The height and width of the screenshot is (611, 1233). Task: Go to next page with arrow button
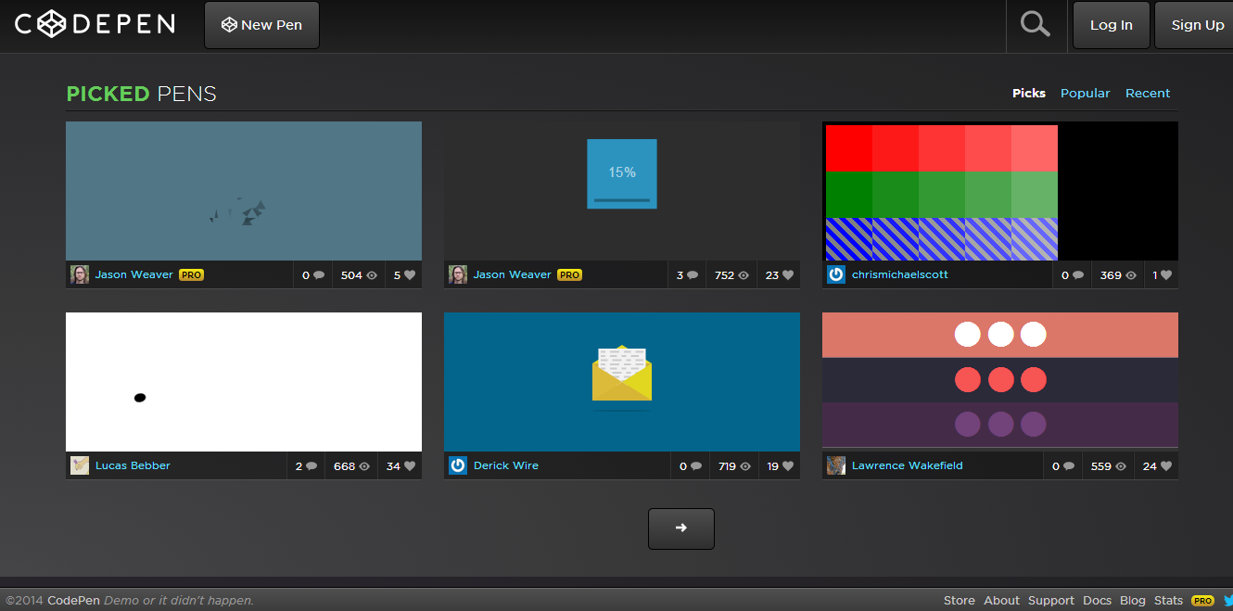coord(681,528)
